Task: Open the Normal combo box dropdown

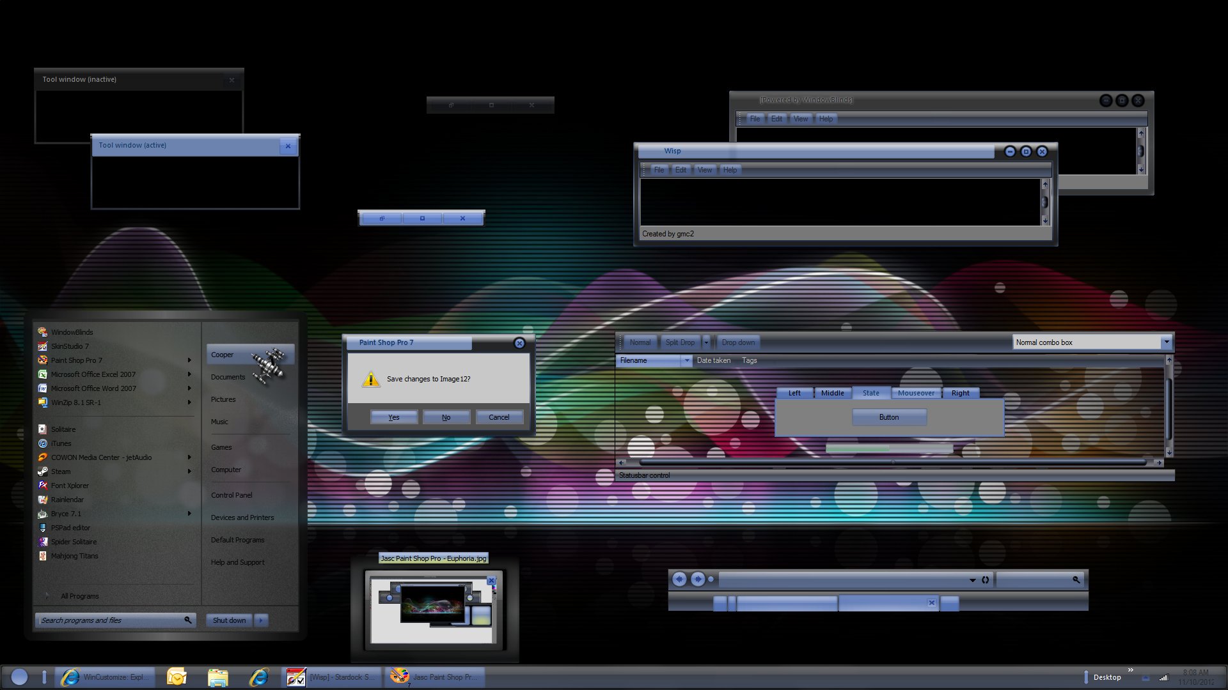Action: (1166, 342)
